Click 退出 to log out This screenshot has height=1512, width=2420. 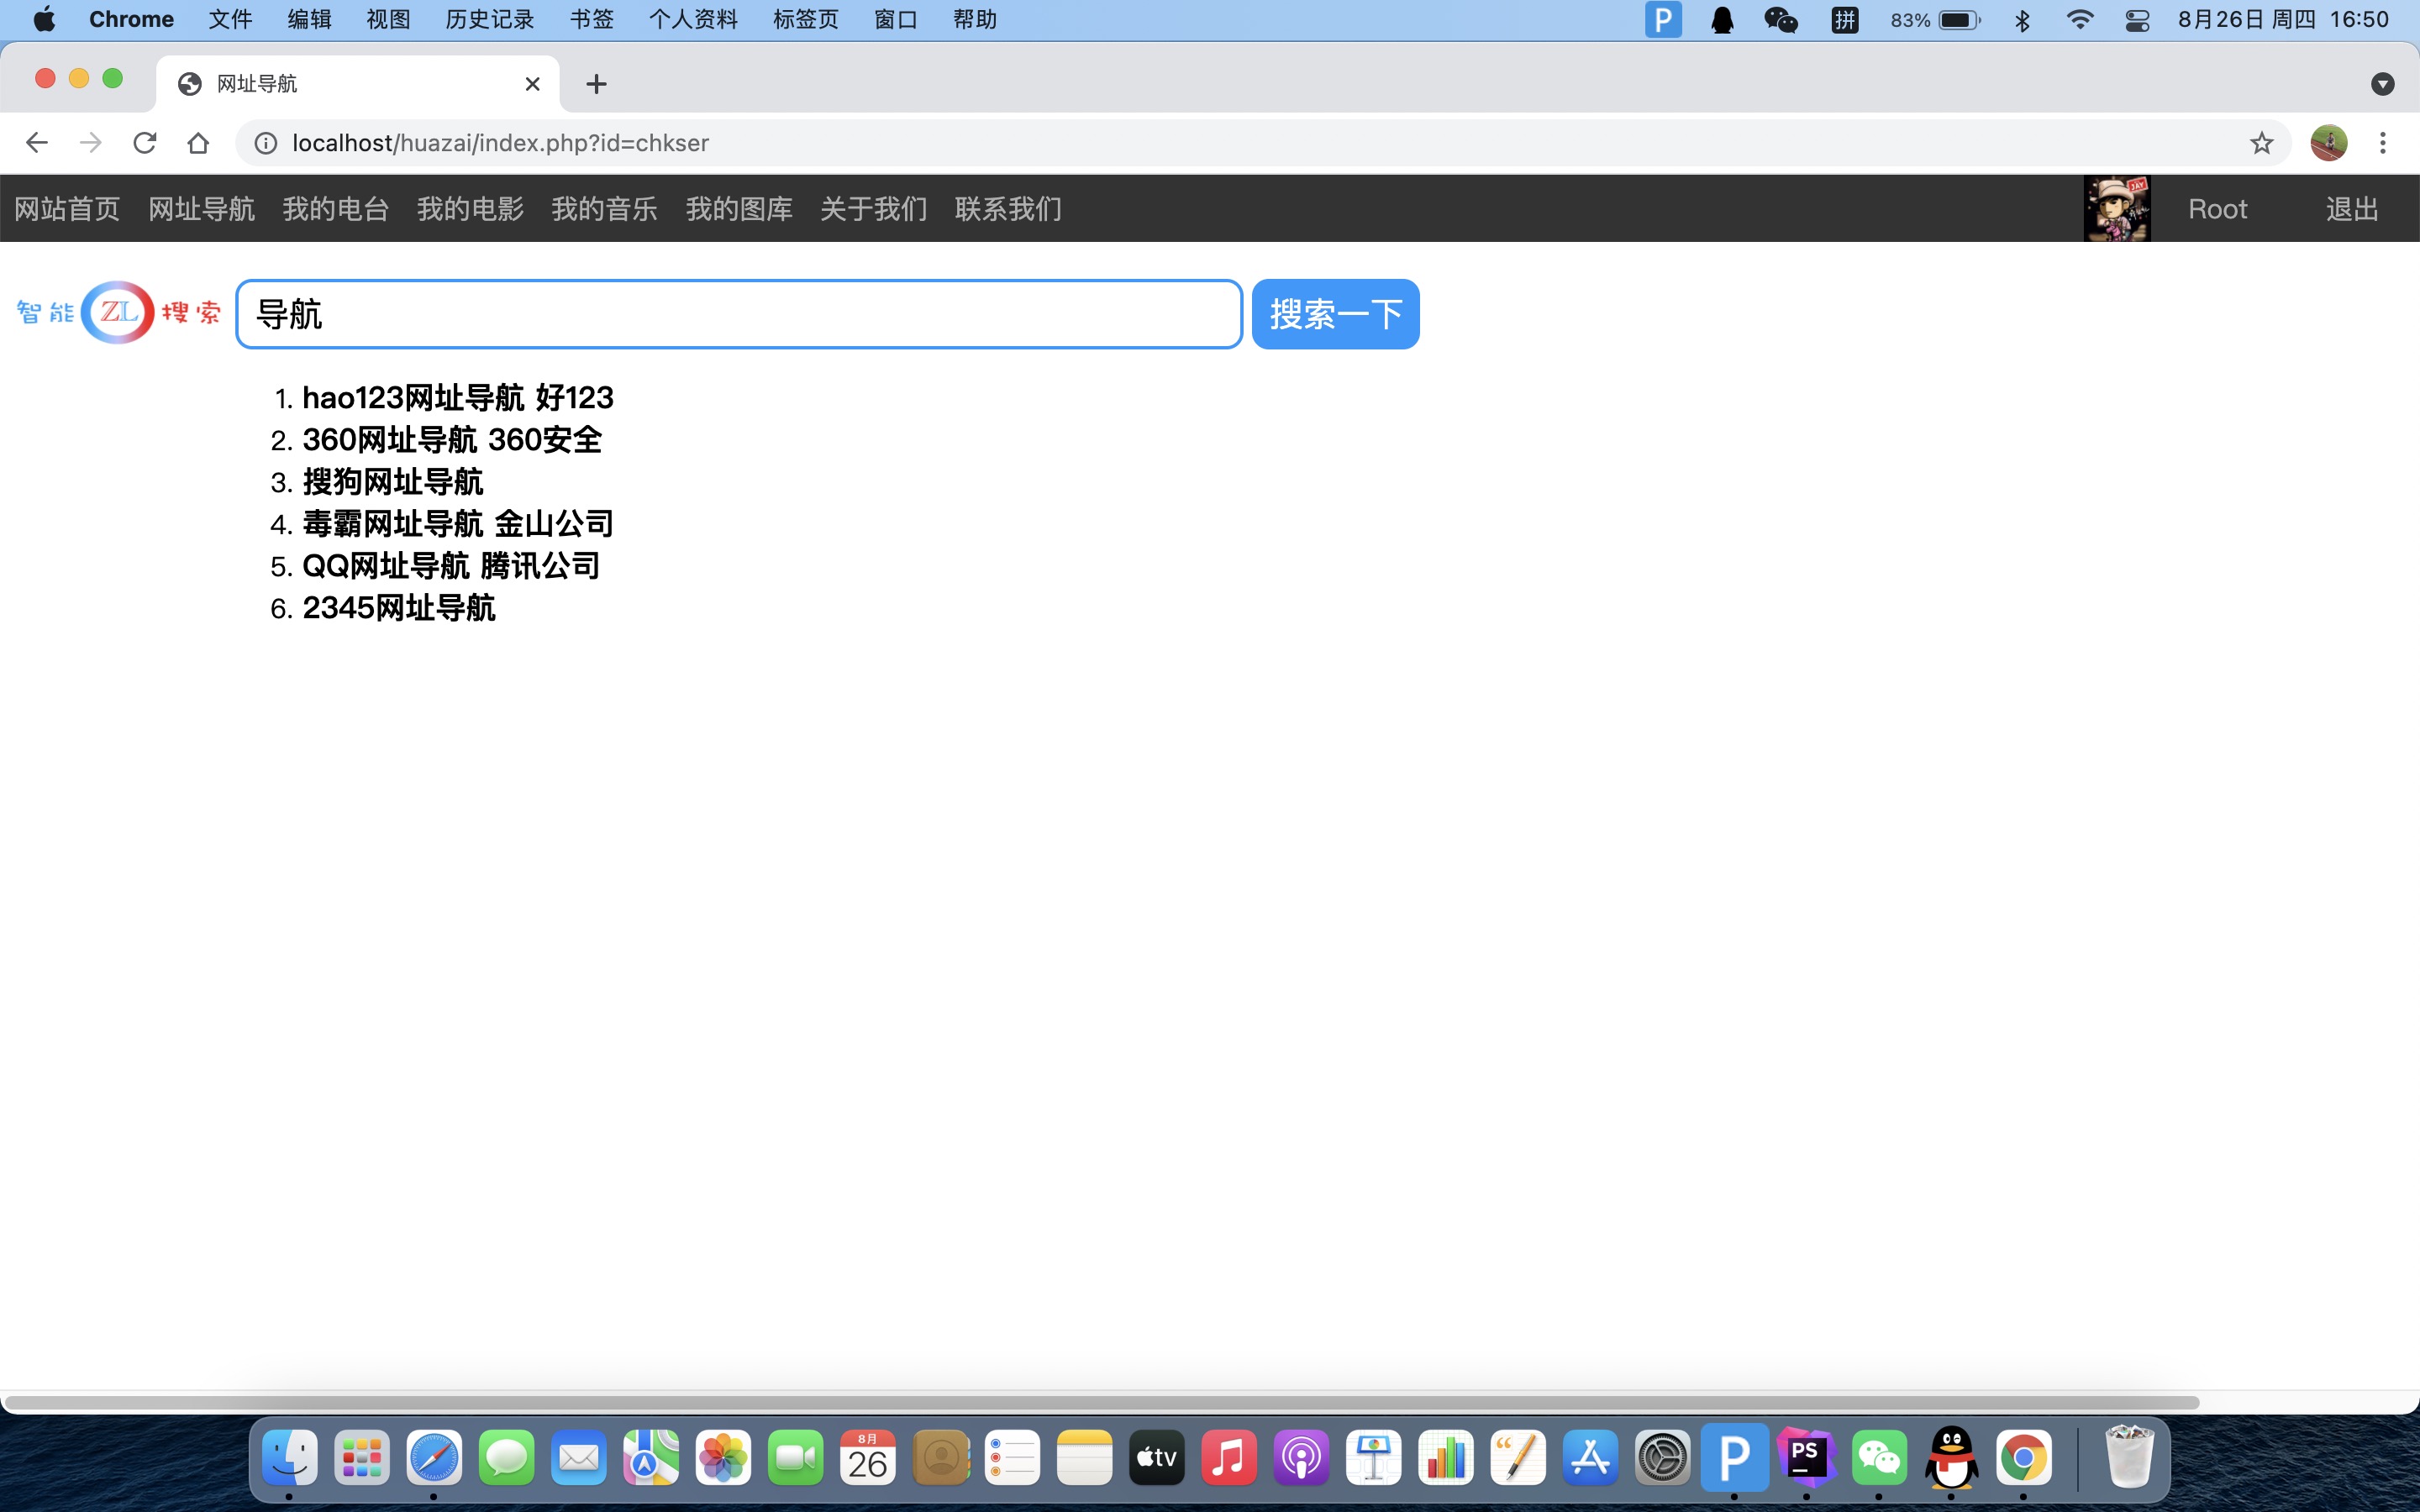click(2350, 208)
